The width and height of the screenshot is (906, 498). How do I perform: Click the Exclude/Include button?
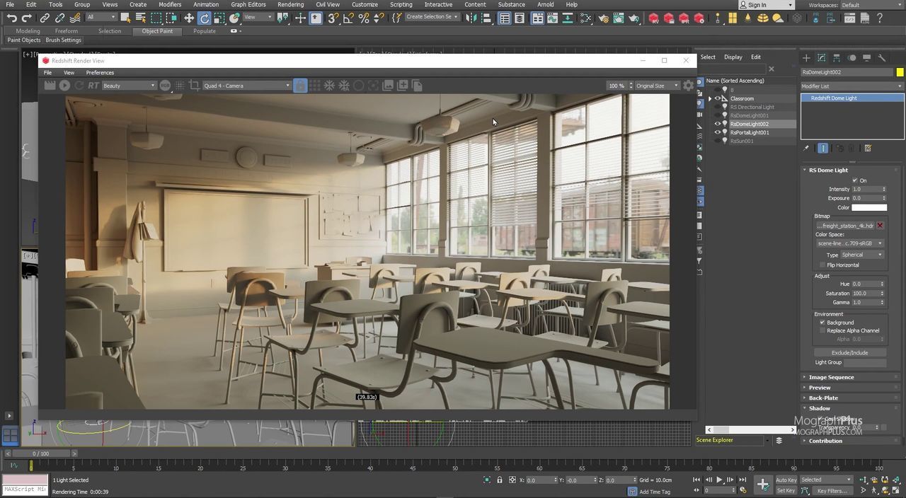[849, 352]
